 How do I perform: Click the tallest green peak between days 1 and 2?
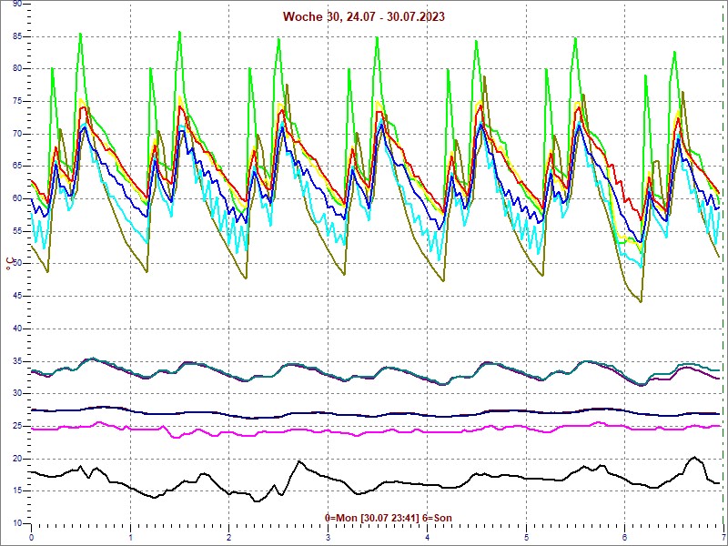point(179,32)
